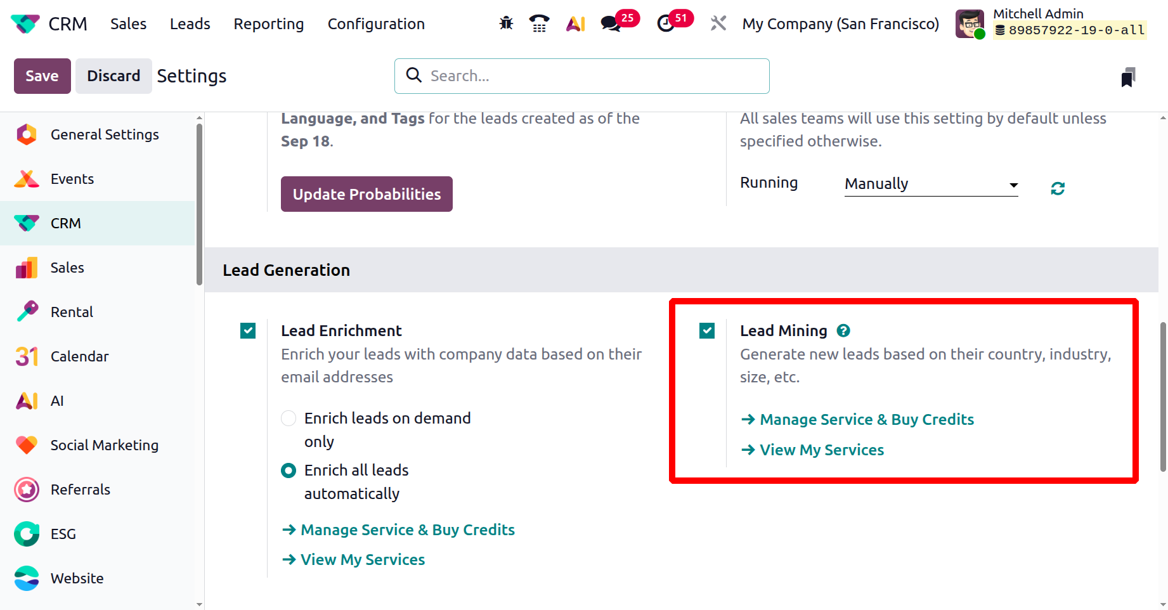Open Lead Mining View My Services link
1168x610 pixels.
[x=821, y=450]
